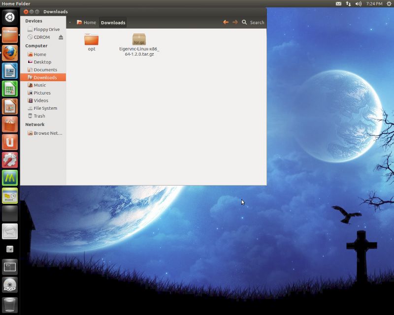Launch Firefox from the dock

pyautogui.click(x=10, y=53)
